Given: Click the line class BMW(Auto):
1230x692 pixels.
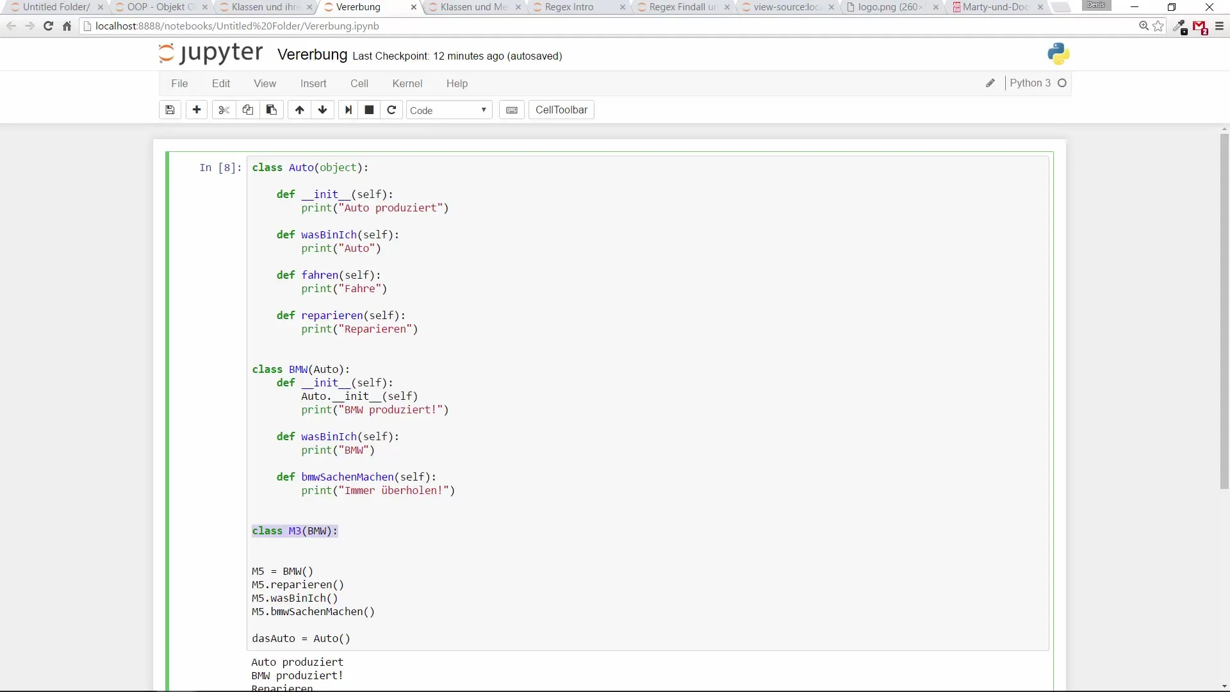Looking at the screenshot, I should (x=301, y=369).
